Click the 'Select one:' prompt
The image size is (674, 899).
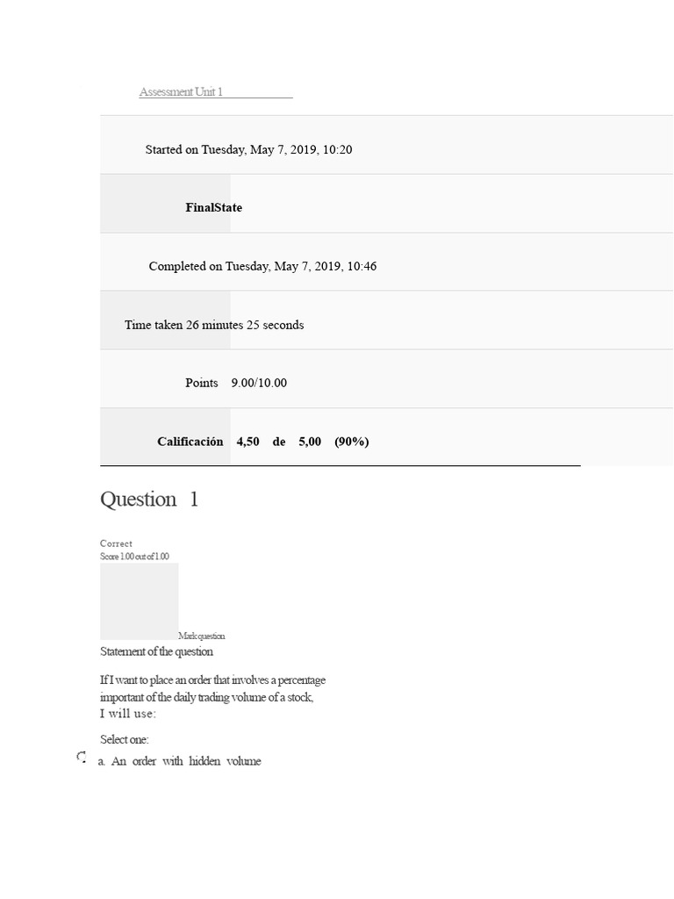125,739
